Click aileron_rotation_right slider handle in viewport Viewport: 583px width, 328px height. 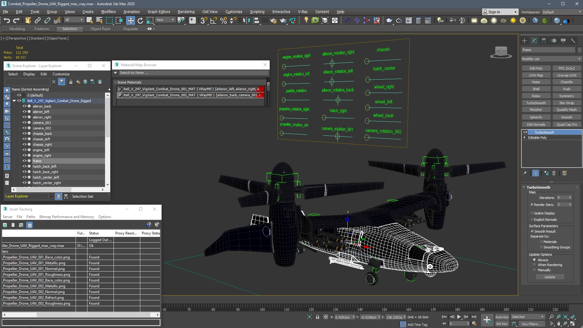pyautogui.click(x=332, y=63)
